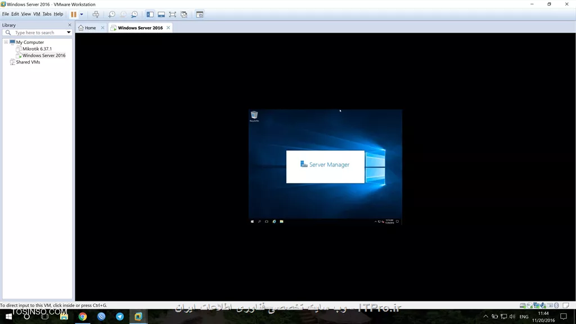This screenshot has height=324, width=576.
Task: Open Internet Explorer in guest taskbar
Action: click(x=274, y=222)
